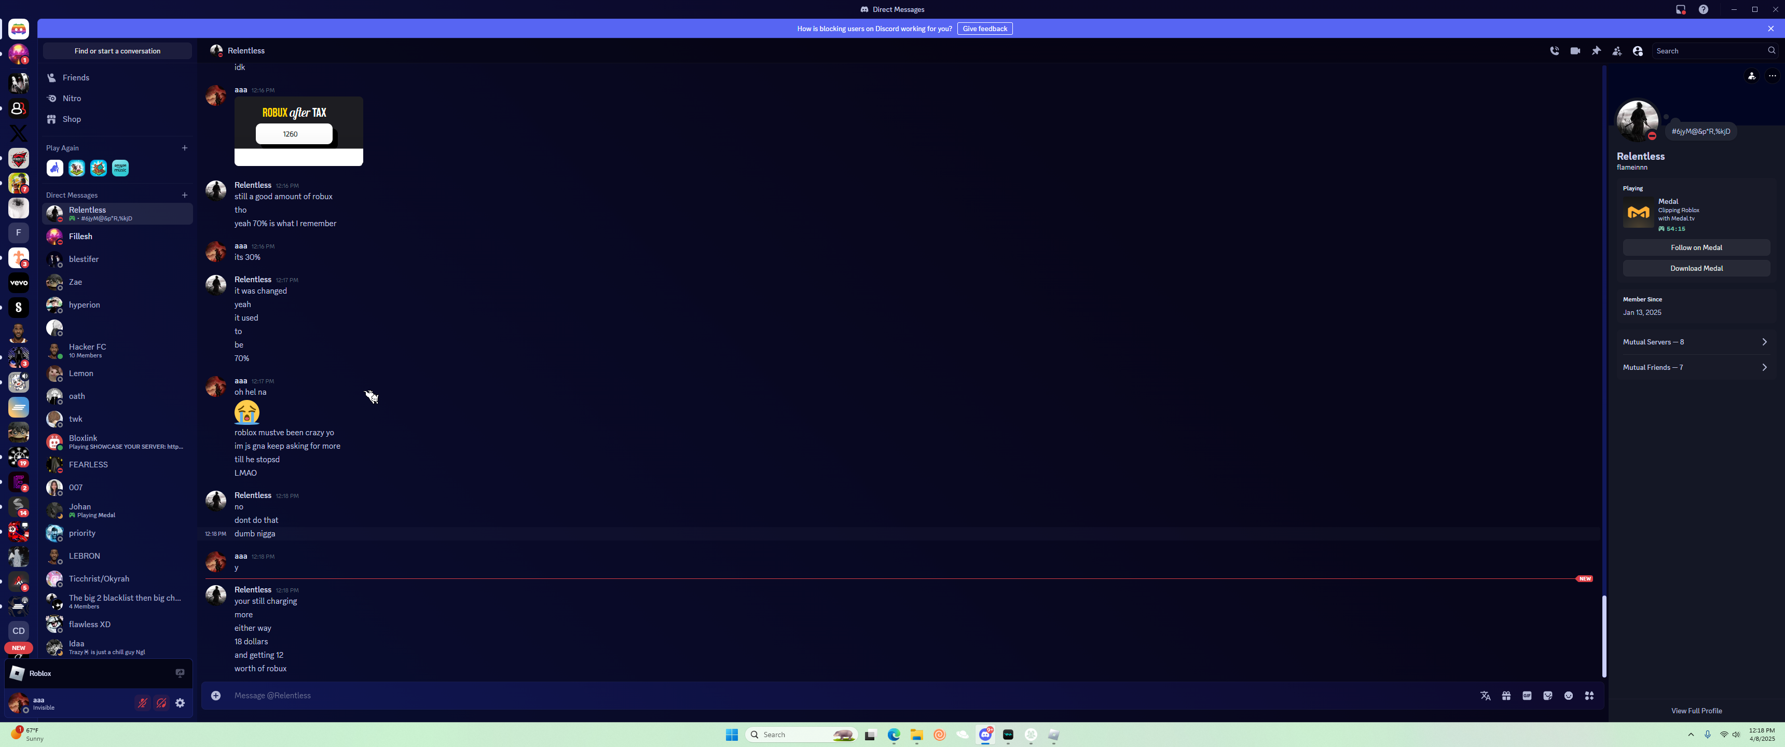Open profile more options menu
Image resolution: width=1785 pixels, height=747 pixels.
click(1772, 76)
